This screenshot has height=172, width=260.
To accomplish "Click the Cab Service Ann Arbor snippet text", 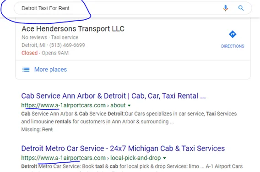I will click(x=129, y=118).
